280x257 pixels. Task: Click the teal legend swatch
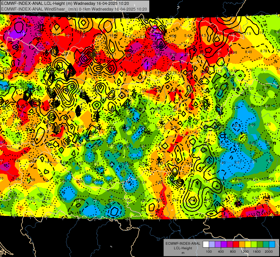[266, 244]
